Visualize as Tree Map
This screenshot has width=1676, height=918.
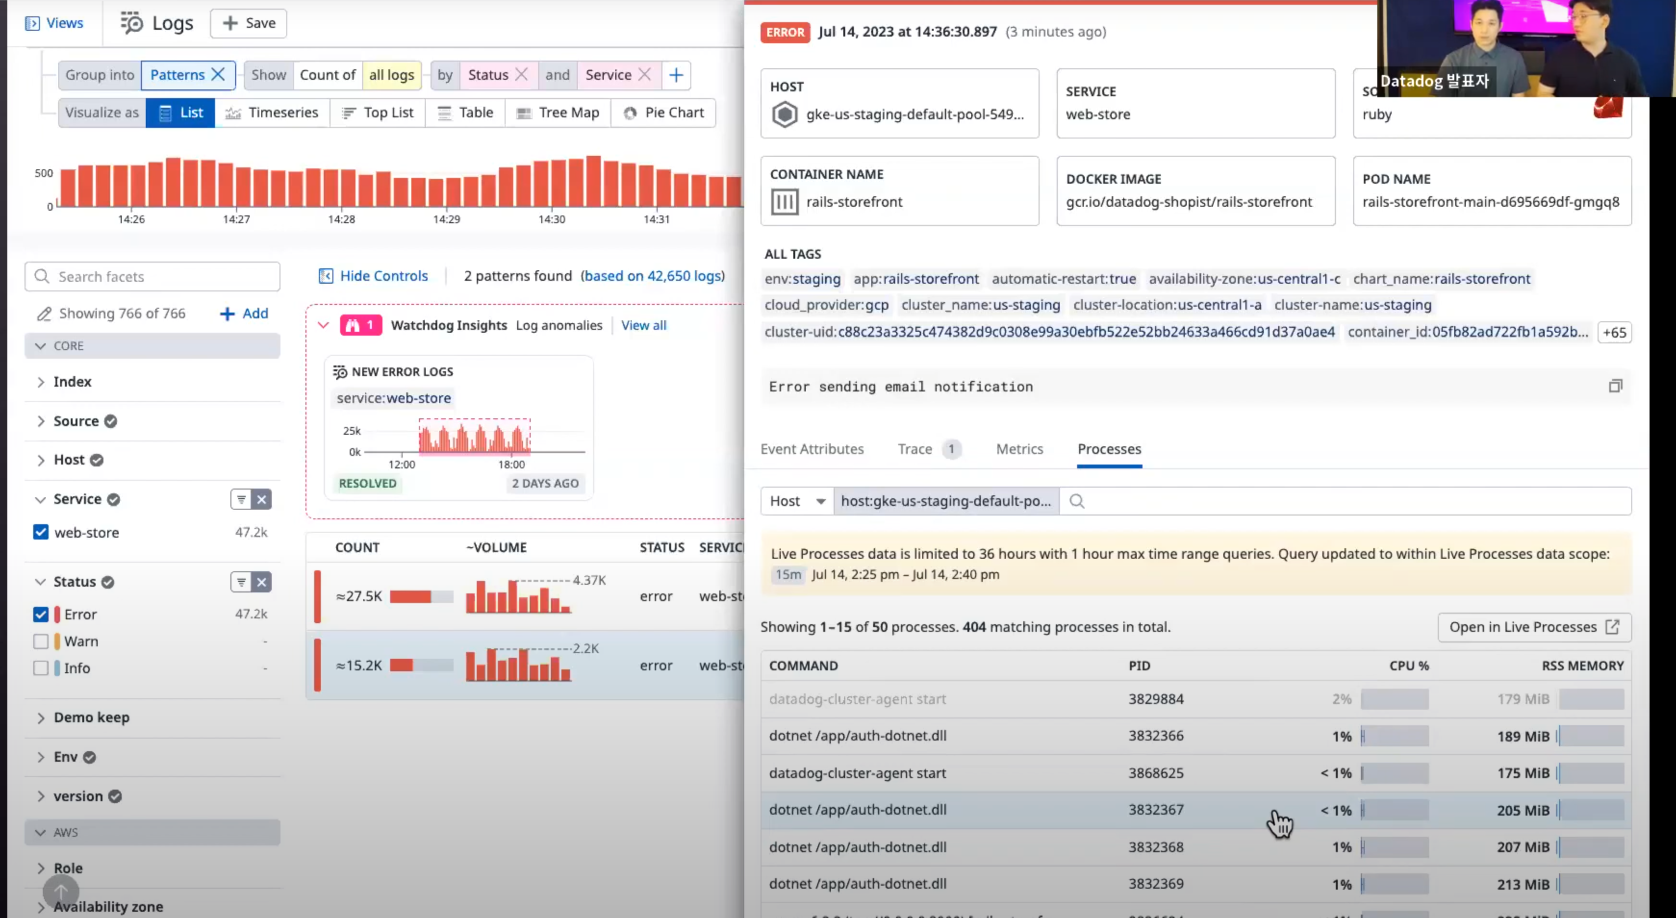(x=558, y=113)
